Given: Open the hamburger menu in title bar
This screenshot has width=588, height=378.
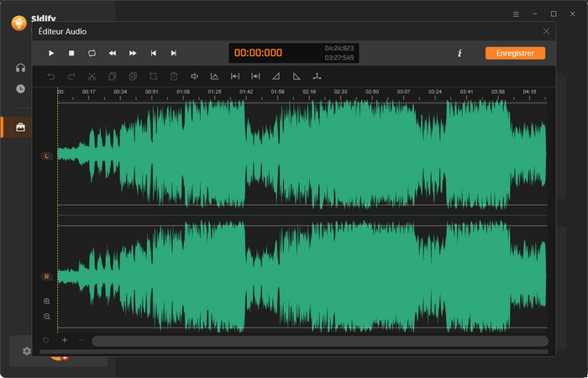Looking at the screenshot, I should click(516, 14).
